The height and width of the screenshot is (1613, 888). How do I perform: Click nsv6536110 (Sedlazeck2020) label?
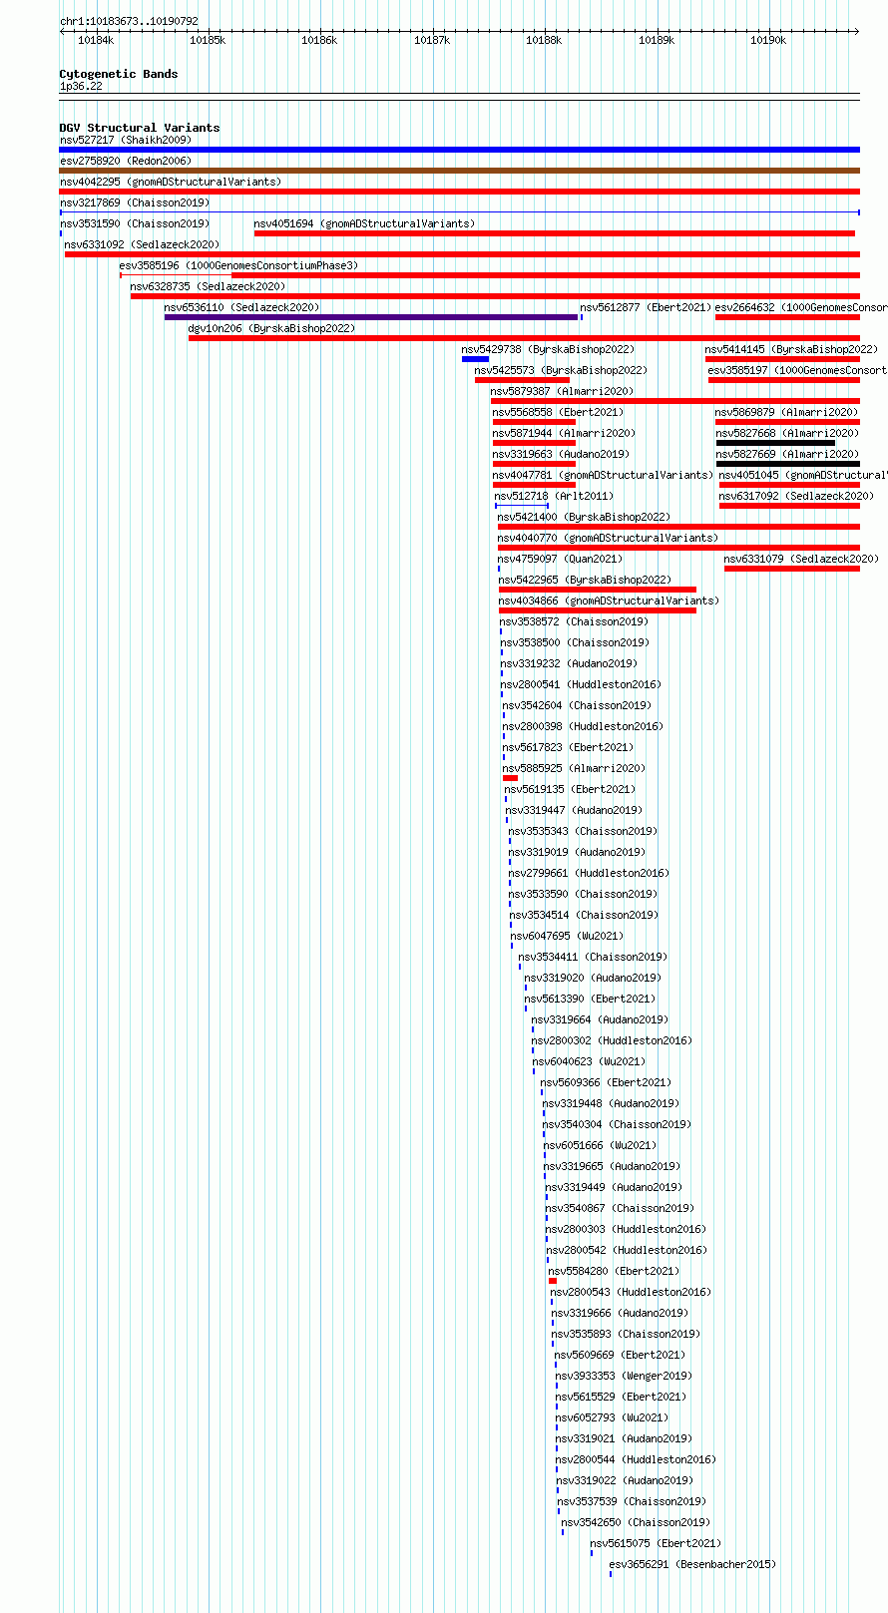point(241,307)
